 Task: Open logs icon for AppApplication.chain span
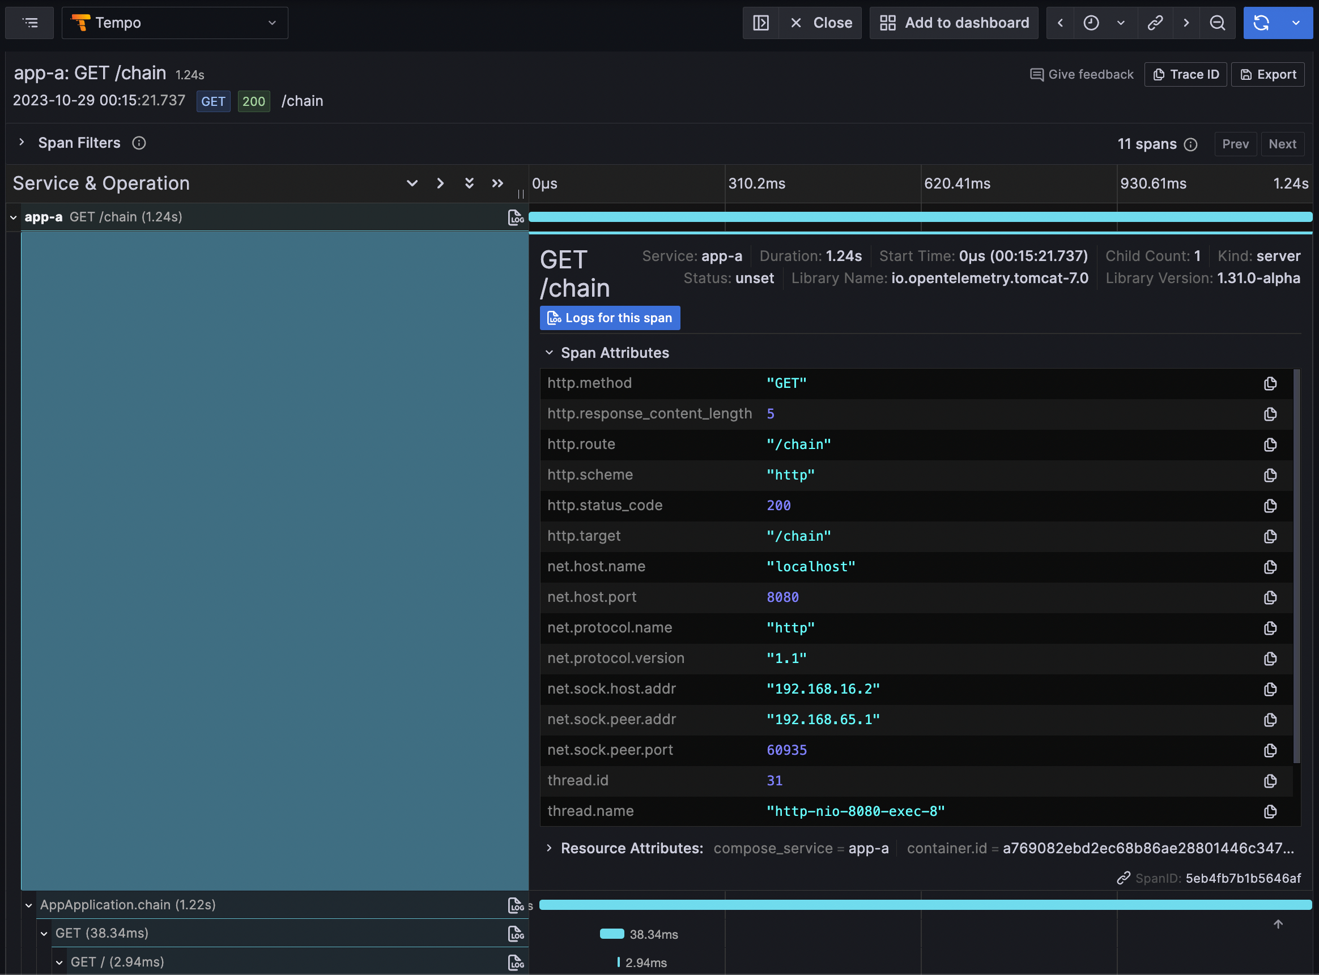click(x=516, y=905)
